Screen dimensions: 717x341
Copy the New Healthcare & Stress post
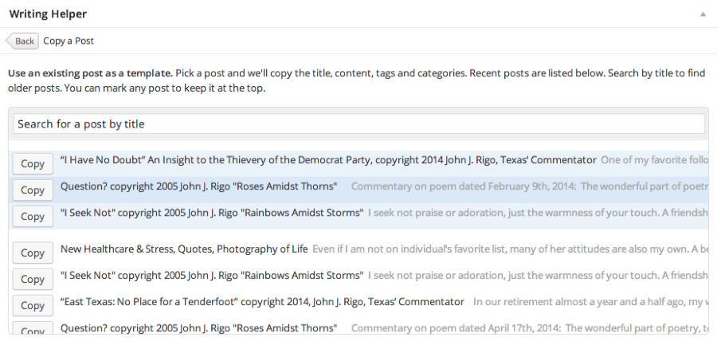point(33,253)
